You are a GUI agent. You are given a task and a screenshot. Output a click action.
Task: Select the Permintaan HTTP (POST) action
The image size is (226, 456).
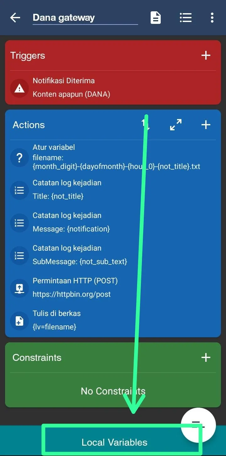(x=113, y=288)
